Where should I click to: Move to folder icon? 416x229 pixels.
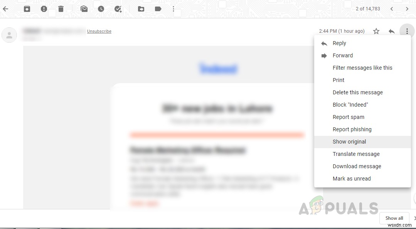pos(141,9)
